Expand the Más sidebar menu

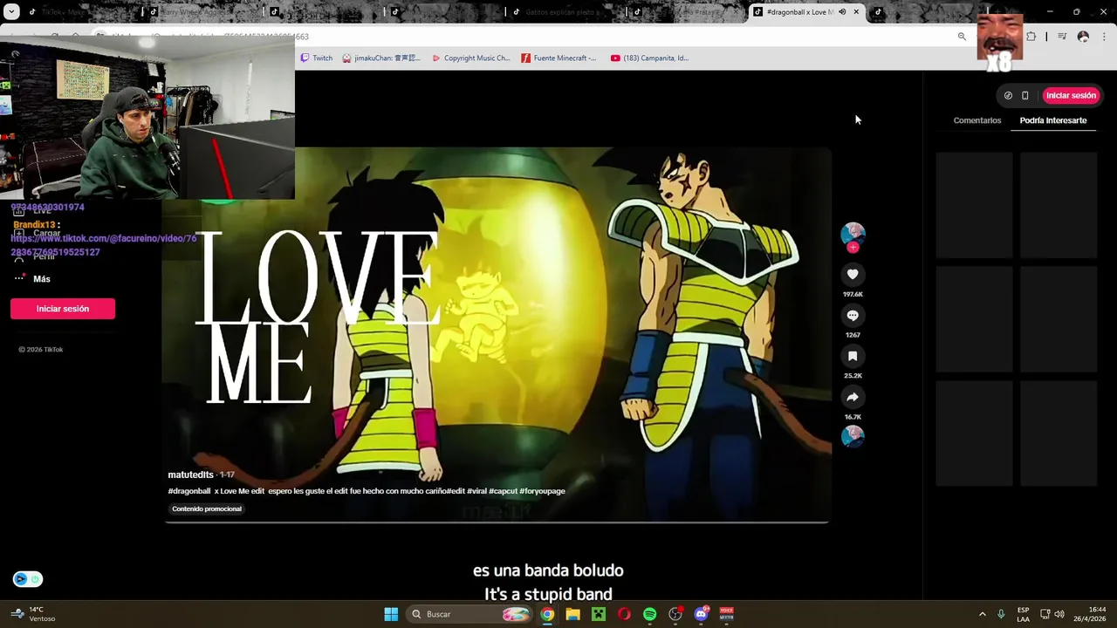coord(32,279)
